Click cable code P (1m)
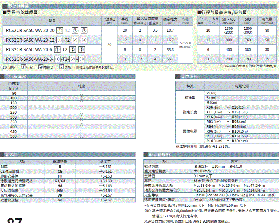 [211, 93]
